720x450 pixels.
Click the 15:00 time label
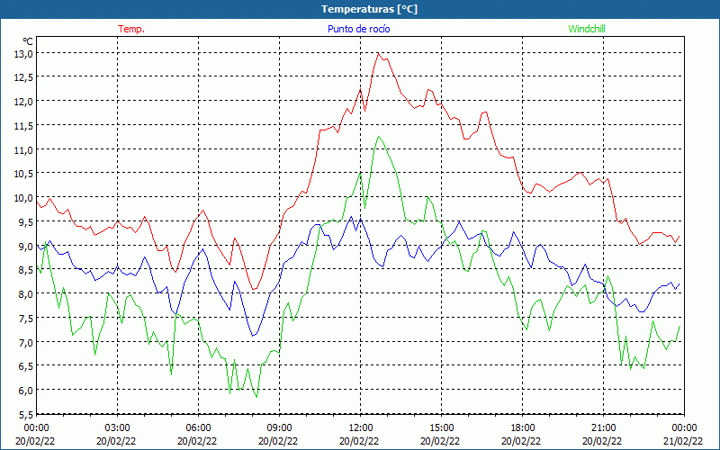442,428
